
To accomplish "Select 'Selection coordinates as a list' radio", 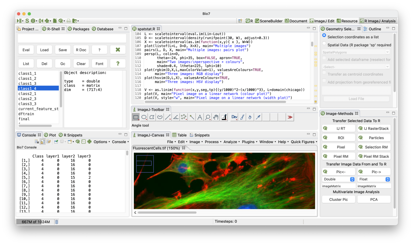I will 324,35.
